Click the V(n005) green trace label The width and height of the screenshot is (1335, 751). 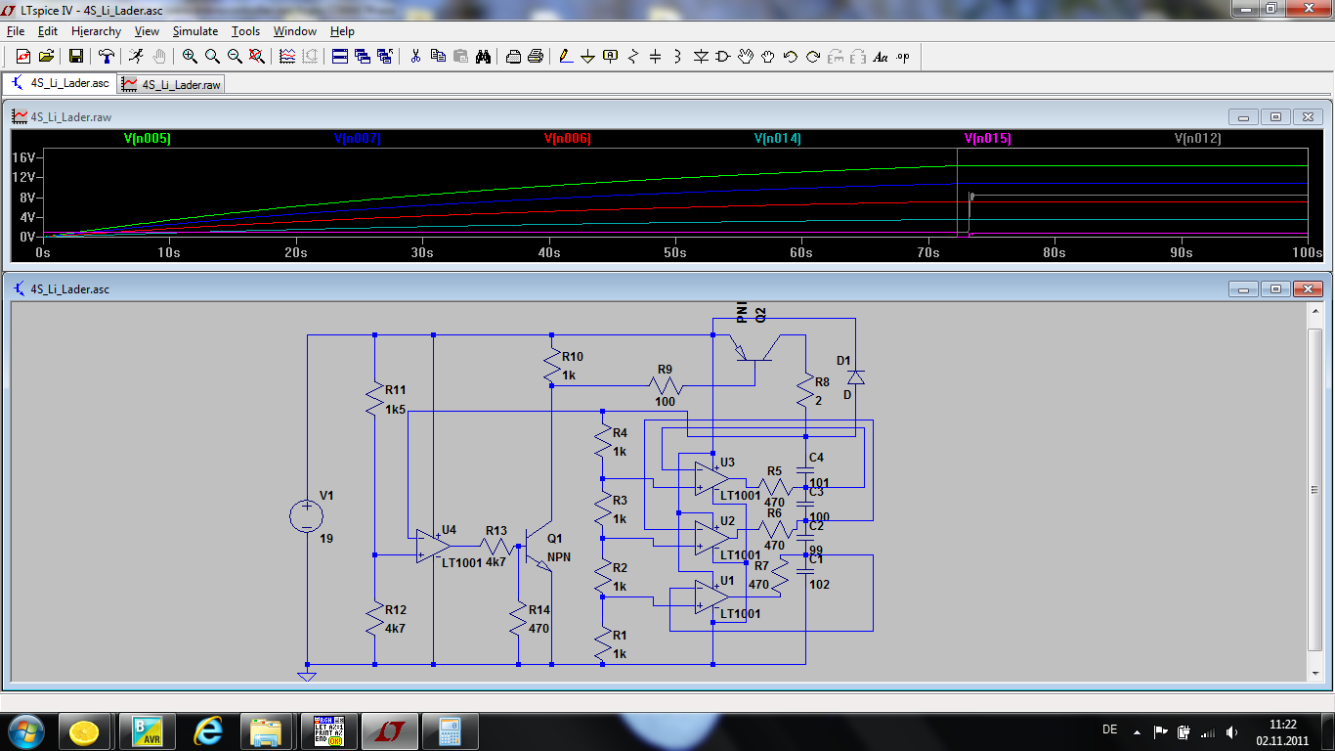(148, 139)
